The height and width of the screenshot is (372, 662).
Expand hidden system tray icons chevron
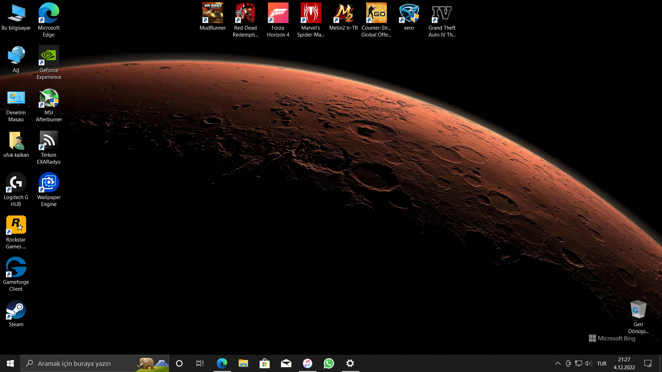click(x=558, y=363)
